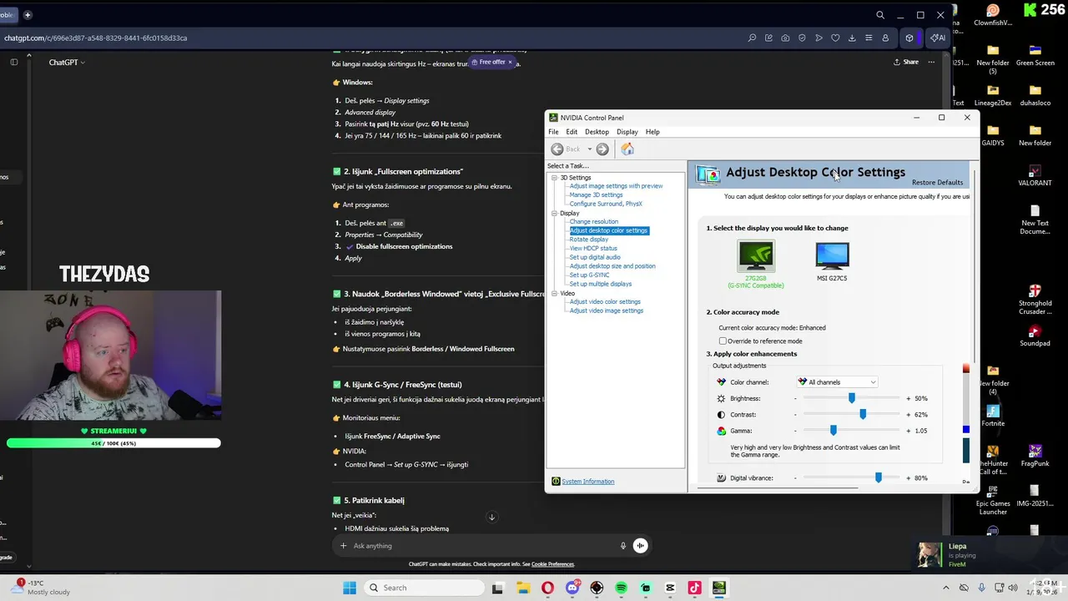Toggle the ChatGPT sidebar icon

pyautogui.click(x=13, y=62)
